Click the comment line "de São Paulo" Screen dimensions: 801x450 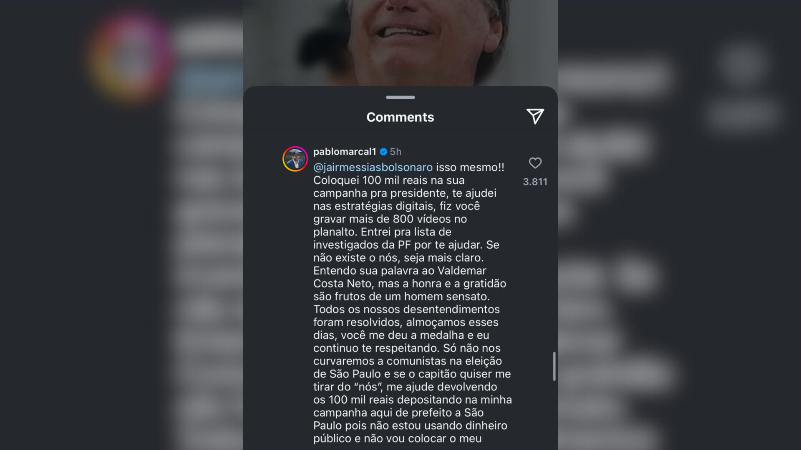(412, 374)
